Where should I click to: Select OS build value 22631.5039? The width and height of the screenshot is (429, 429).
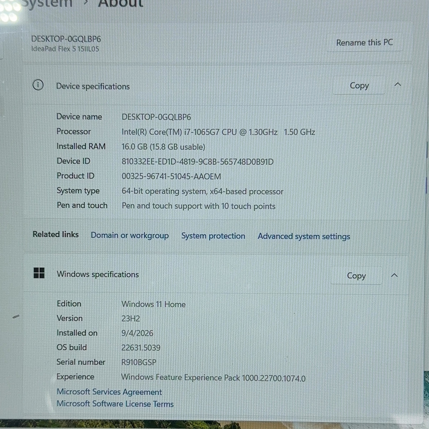coord(141,347)
